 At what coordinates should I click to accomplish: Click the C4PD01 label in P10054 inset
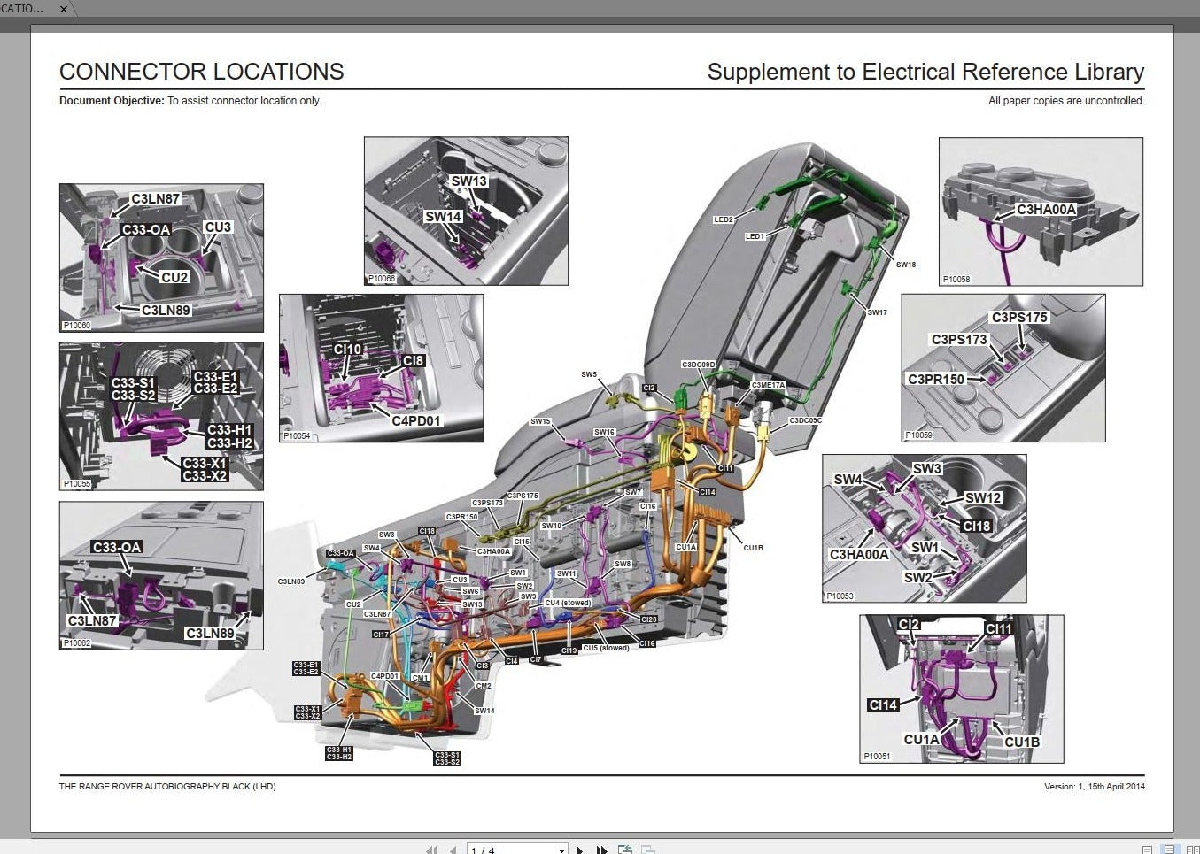click(x=415, y=420)
